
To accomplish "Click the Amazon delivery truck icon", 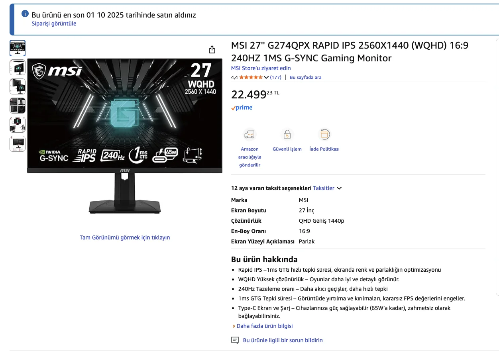I will tap(249, 134).
